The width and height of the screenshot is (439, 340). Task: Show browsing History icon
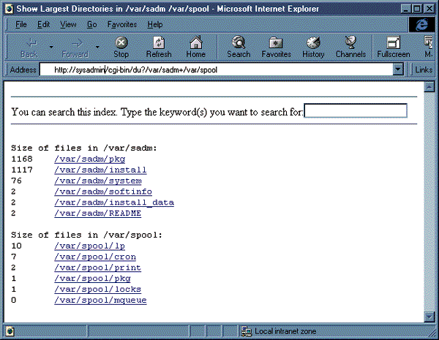313,46
